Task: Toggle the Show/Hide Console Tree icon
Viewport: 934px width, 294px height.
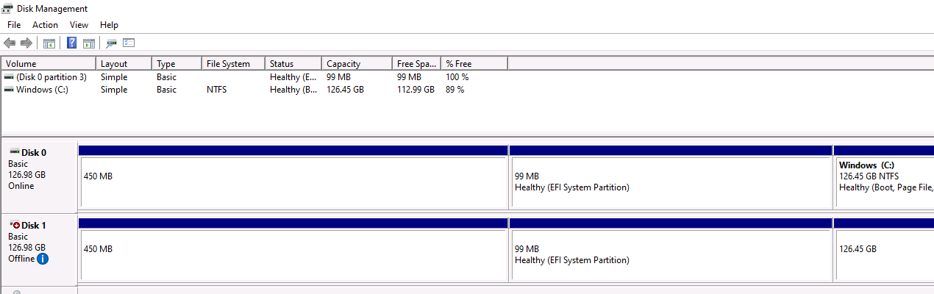Action: click(x=49, y=43)
